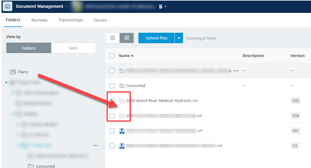311x168 pixels.
Task: Click the Plans folder icon
Action: tap(13, 72)
